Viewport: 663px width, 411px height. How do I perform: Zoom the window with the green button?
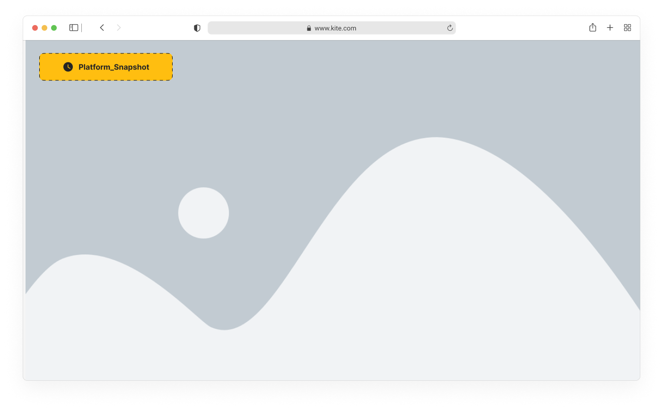click(54, 28)
